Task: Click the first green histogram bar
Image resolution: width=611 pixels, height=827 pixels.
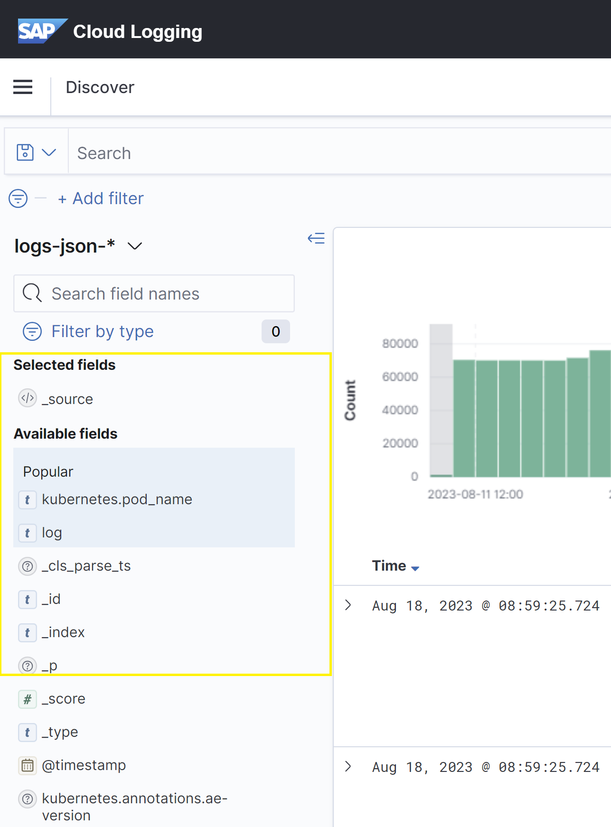Action: (464, 418)
